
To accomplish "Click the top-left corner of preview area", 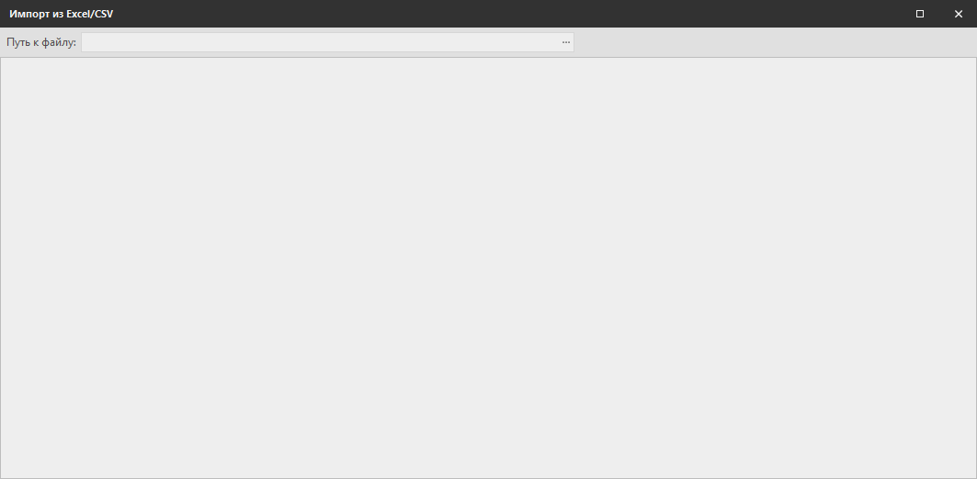I will pyautogui.click(x=5, y=62).
